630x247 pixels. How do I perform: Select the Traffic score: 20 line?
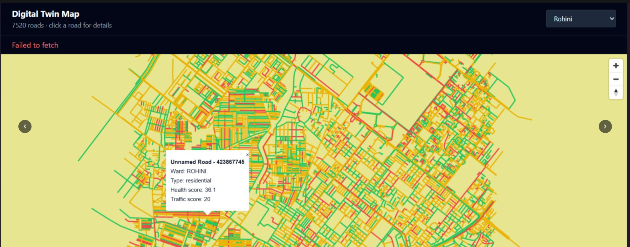coord(190,199)
